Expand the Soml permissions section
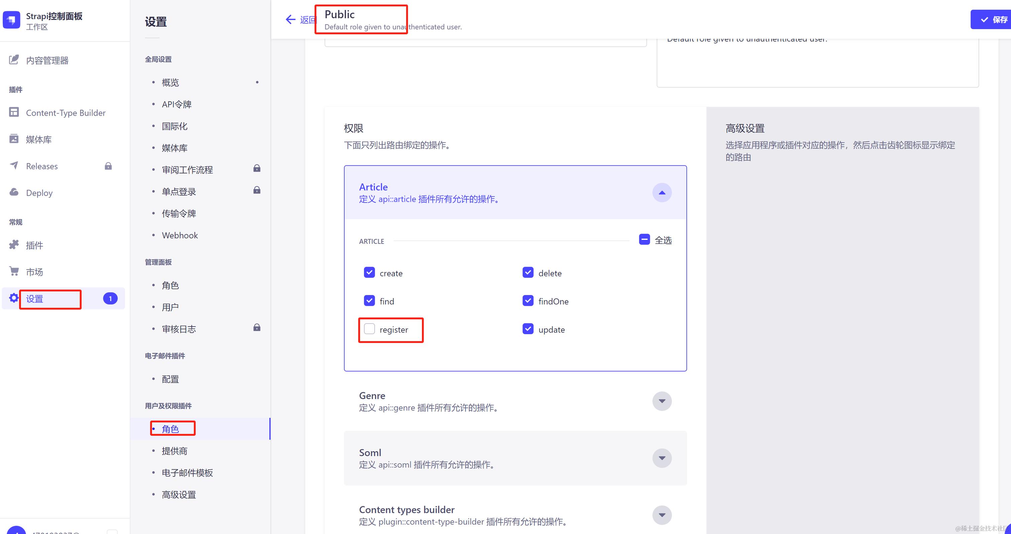 coord(662,458)
